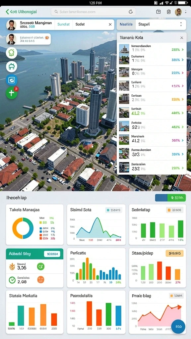This screenshot has width=191, height=339.
Task: Toggle the green button next to 3.06
Action: [x=41, y=266]
